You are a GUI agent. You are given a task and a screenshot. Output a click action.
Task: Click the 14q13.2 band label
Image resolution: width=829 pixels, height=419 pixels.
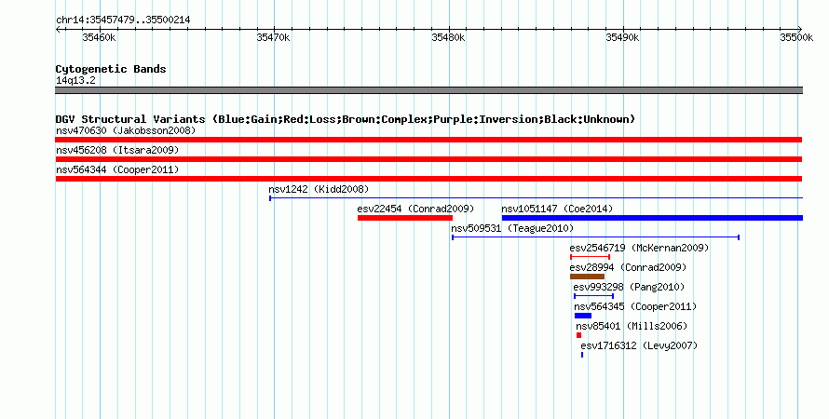click(75, 80)
